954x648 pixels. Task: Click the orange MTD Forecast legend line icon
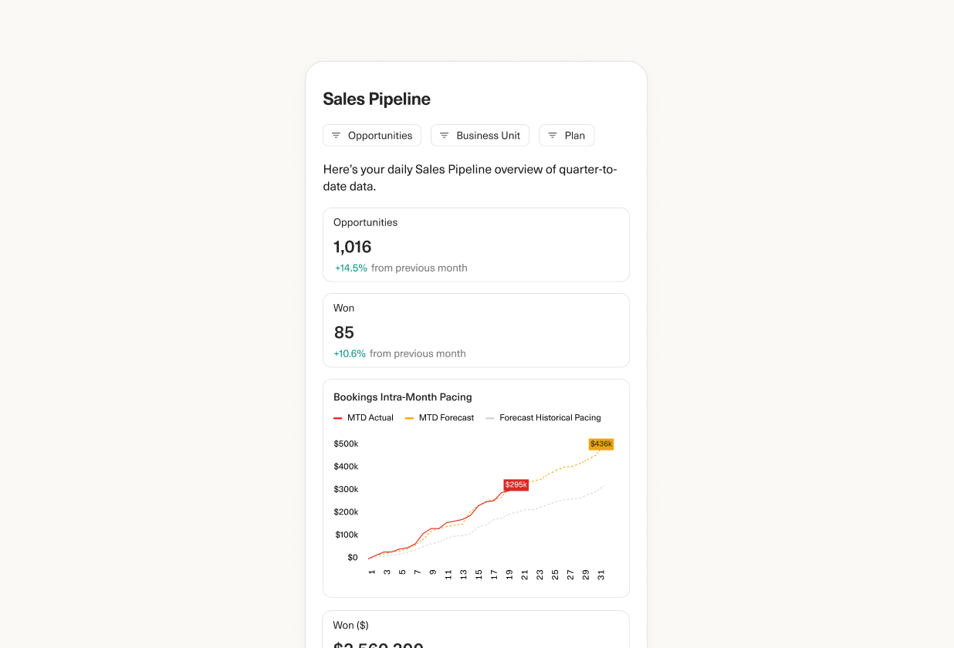pos(408,417)
